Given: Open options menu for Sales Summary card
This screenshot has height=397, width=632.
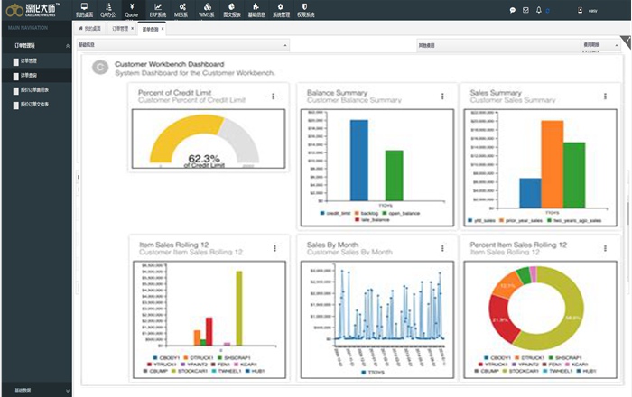Looking at the screenshot, I should tap(605, 97).
